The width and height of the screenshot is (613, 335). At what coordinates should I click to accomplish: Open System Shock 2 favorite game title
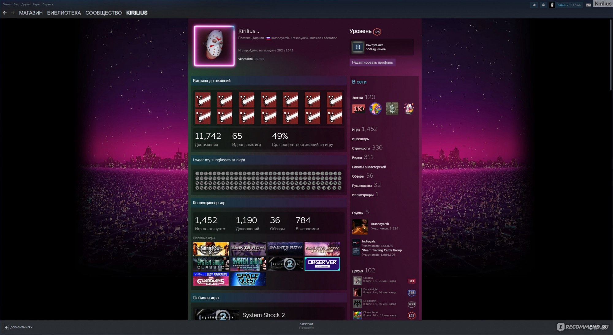[x=264, y=315]
